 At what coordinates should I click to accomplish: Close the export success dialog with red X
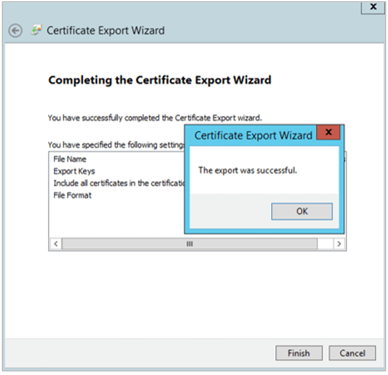pyautogui.click(x=328, y=133)
